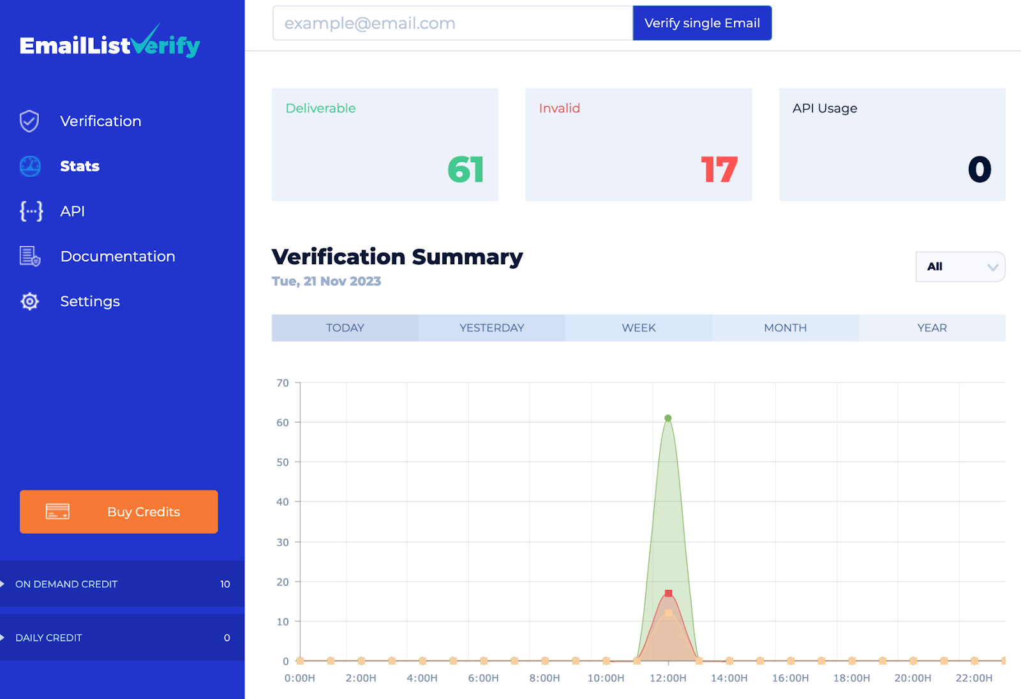Click the API curly braces icon
The height and width of the screenshot is (699, 1021).
[x=31, y=211]
